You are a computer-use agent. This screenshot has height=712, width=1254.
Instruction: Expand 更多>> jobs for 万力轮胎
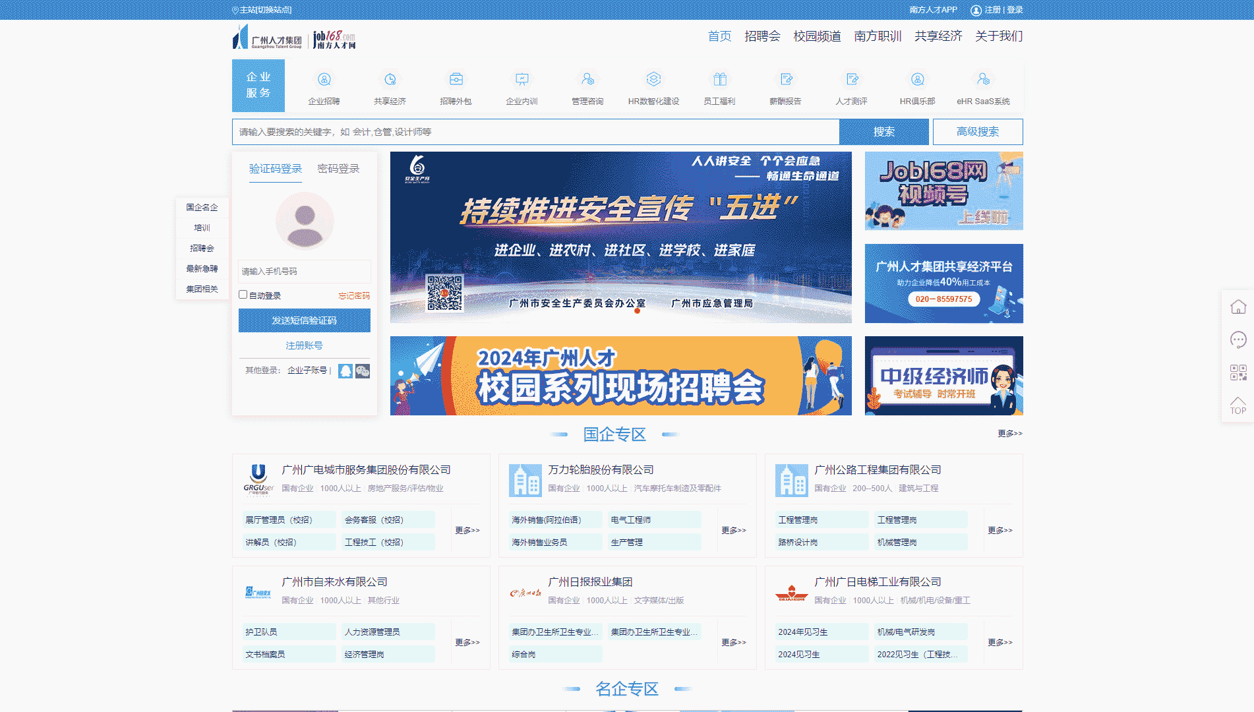pos(734,530)
